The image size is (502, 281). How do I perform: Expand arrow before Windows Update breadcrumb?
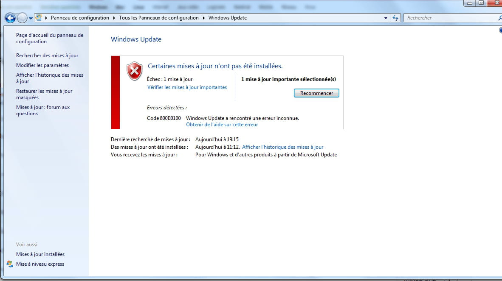click(x=203, y=18)
